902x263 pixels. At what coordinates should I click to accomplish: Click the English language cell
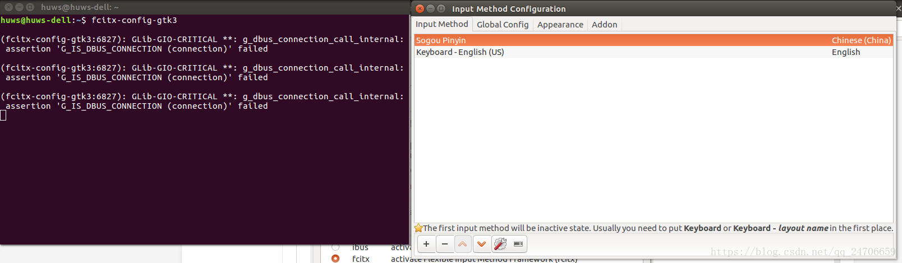tap(846, 52)
